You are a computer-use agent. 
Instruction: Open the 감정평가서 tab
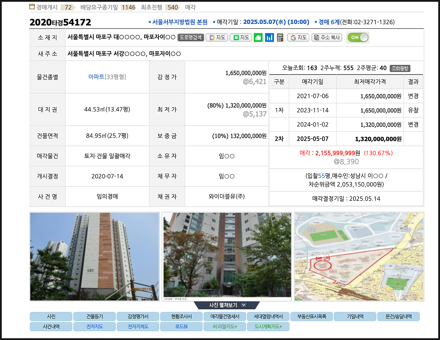138,317
